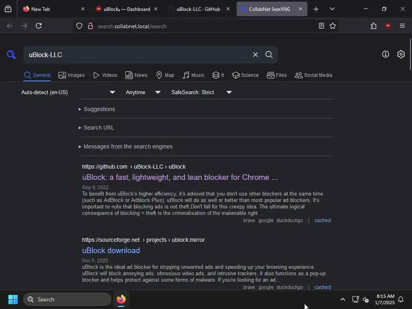The image size is (412, 309).
Task: Open the uBlock fast lightweight blocker result
Action: [180, 177]
